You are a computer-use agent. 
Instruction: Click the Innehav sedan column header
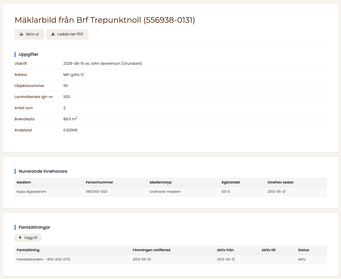pos(281,182)
